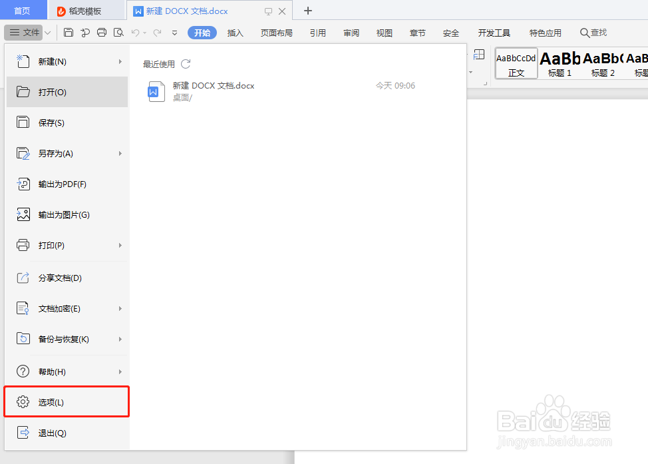Screen dimensions: 648x464
Task: Expand the Help submenu arrow
Action: (120, 371)
